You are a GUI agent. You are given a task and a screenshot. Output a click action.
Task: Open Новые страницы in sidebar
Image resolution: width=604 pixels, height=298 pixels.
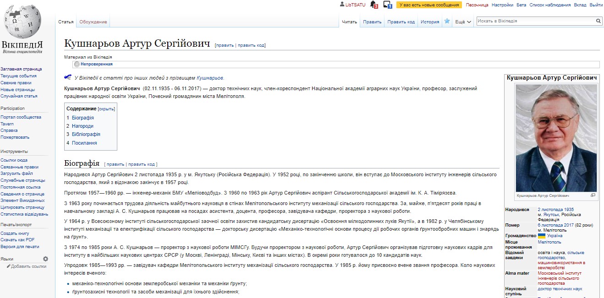click(17, 90)
